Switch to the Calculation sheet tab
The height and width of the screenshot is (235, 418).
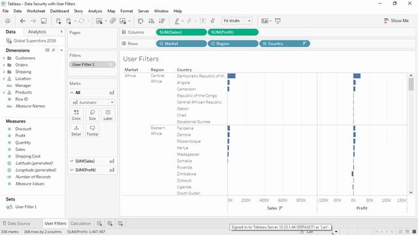80,223
